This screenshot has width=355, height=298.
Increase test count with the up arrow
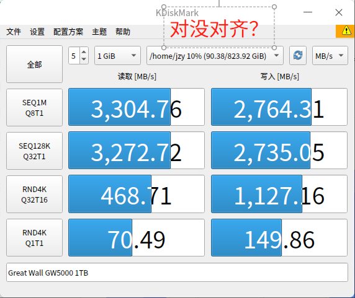point(84,52)
